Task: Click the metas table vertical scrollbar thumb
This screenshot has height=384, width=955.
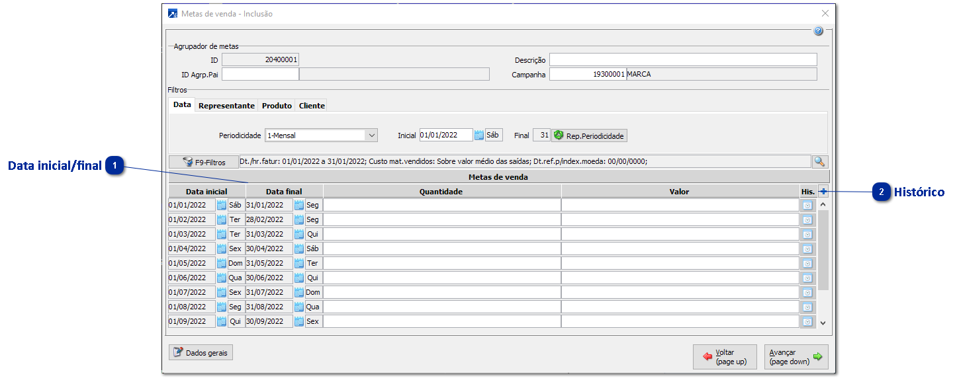Action: [823, 250]
